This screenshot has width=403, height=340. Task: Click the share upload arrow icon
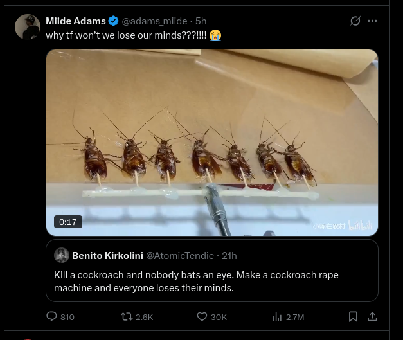click(x=372, y=316)
